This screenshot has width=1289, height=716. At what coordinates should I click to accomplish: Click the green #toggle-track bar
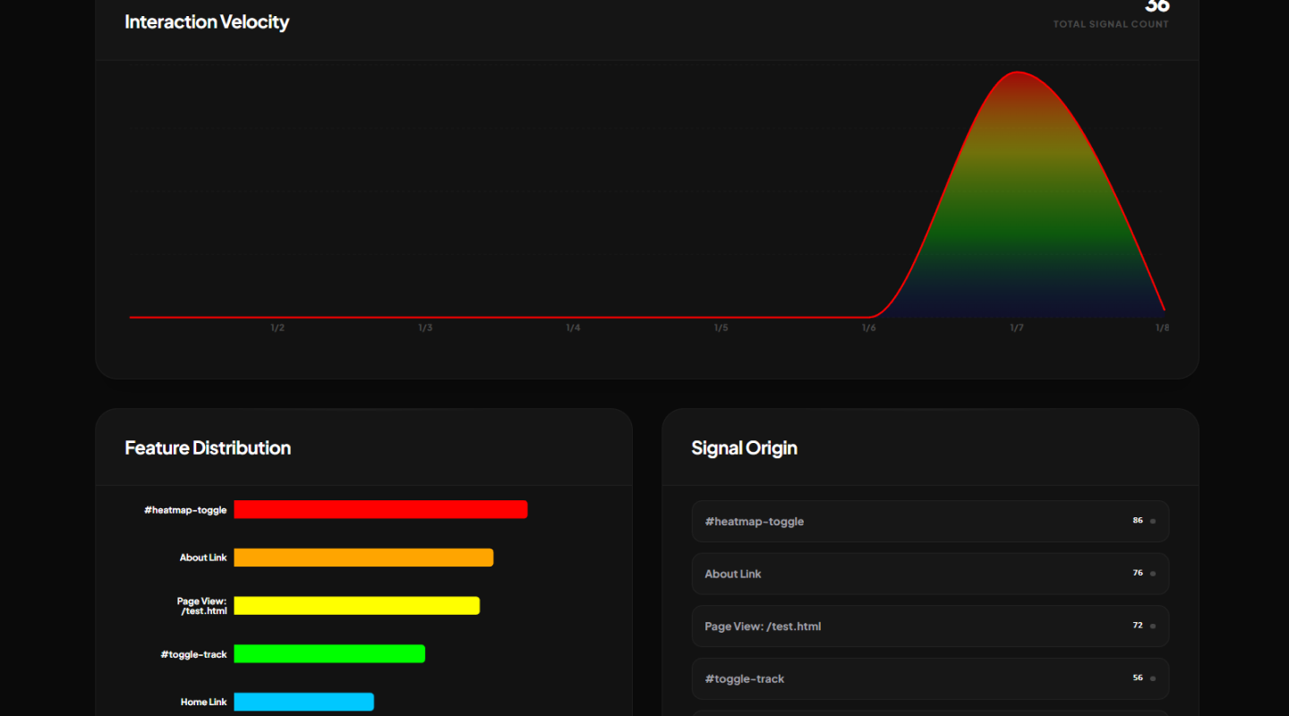click(x=329, y=654)
